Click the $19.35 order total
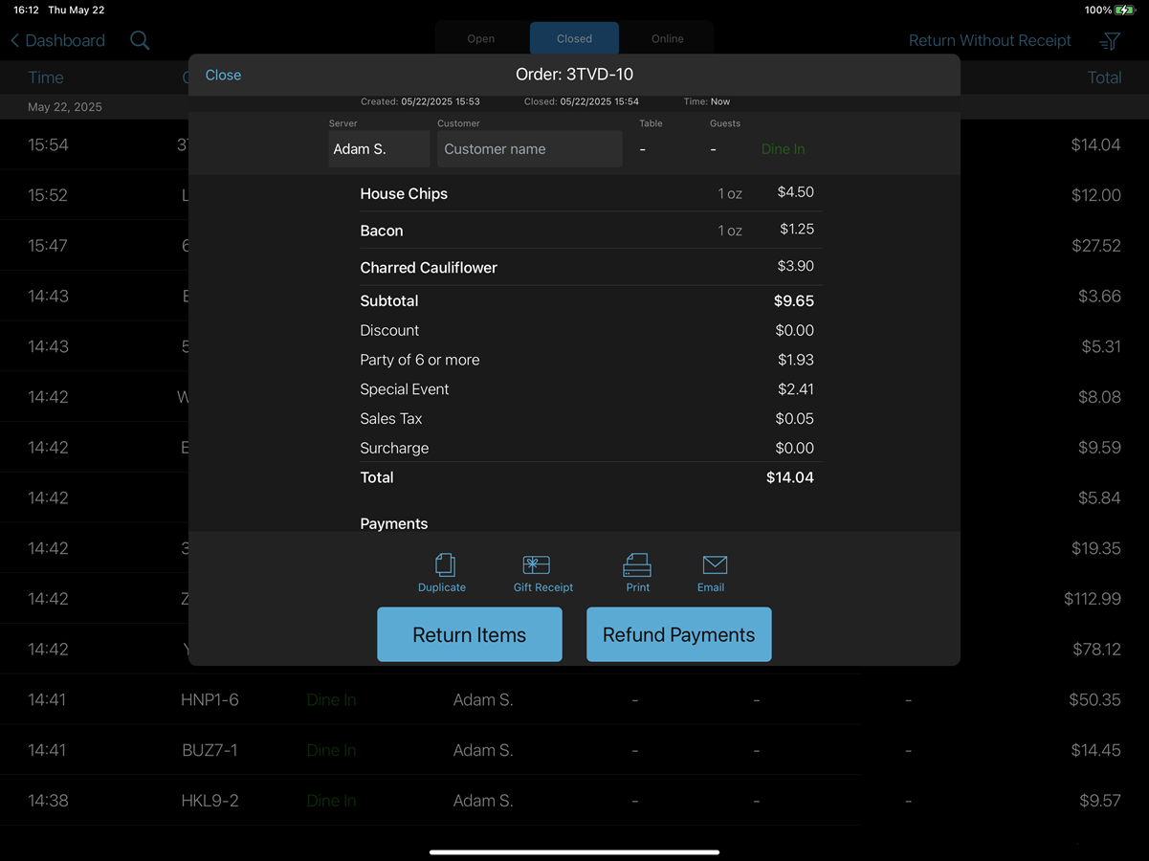The width and height of the screenshot is (1149, 861). click(1096, 548)
